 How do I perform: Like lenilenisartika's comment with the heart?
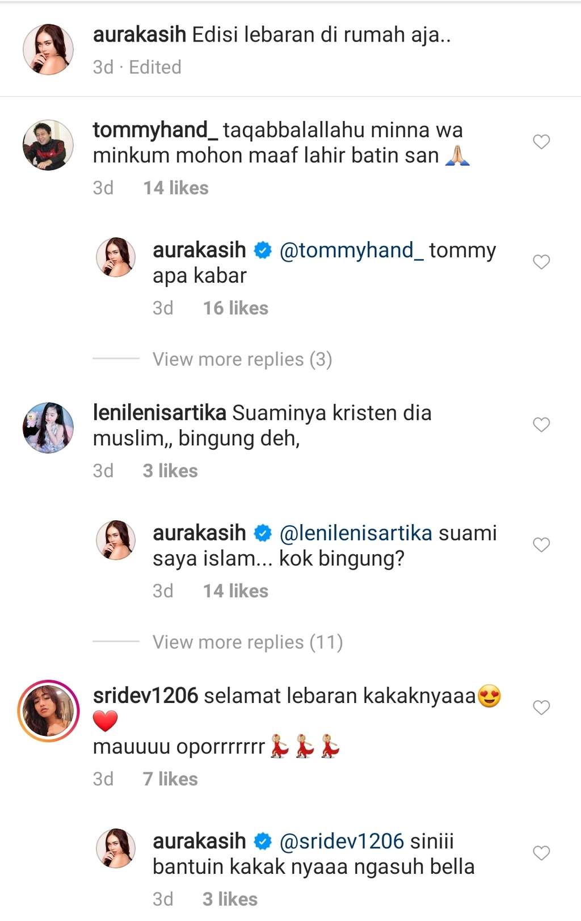click(541, 424)
